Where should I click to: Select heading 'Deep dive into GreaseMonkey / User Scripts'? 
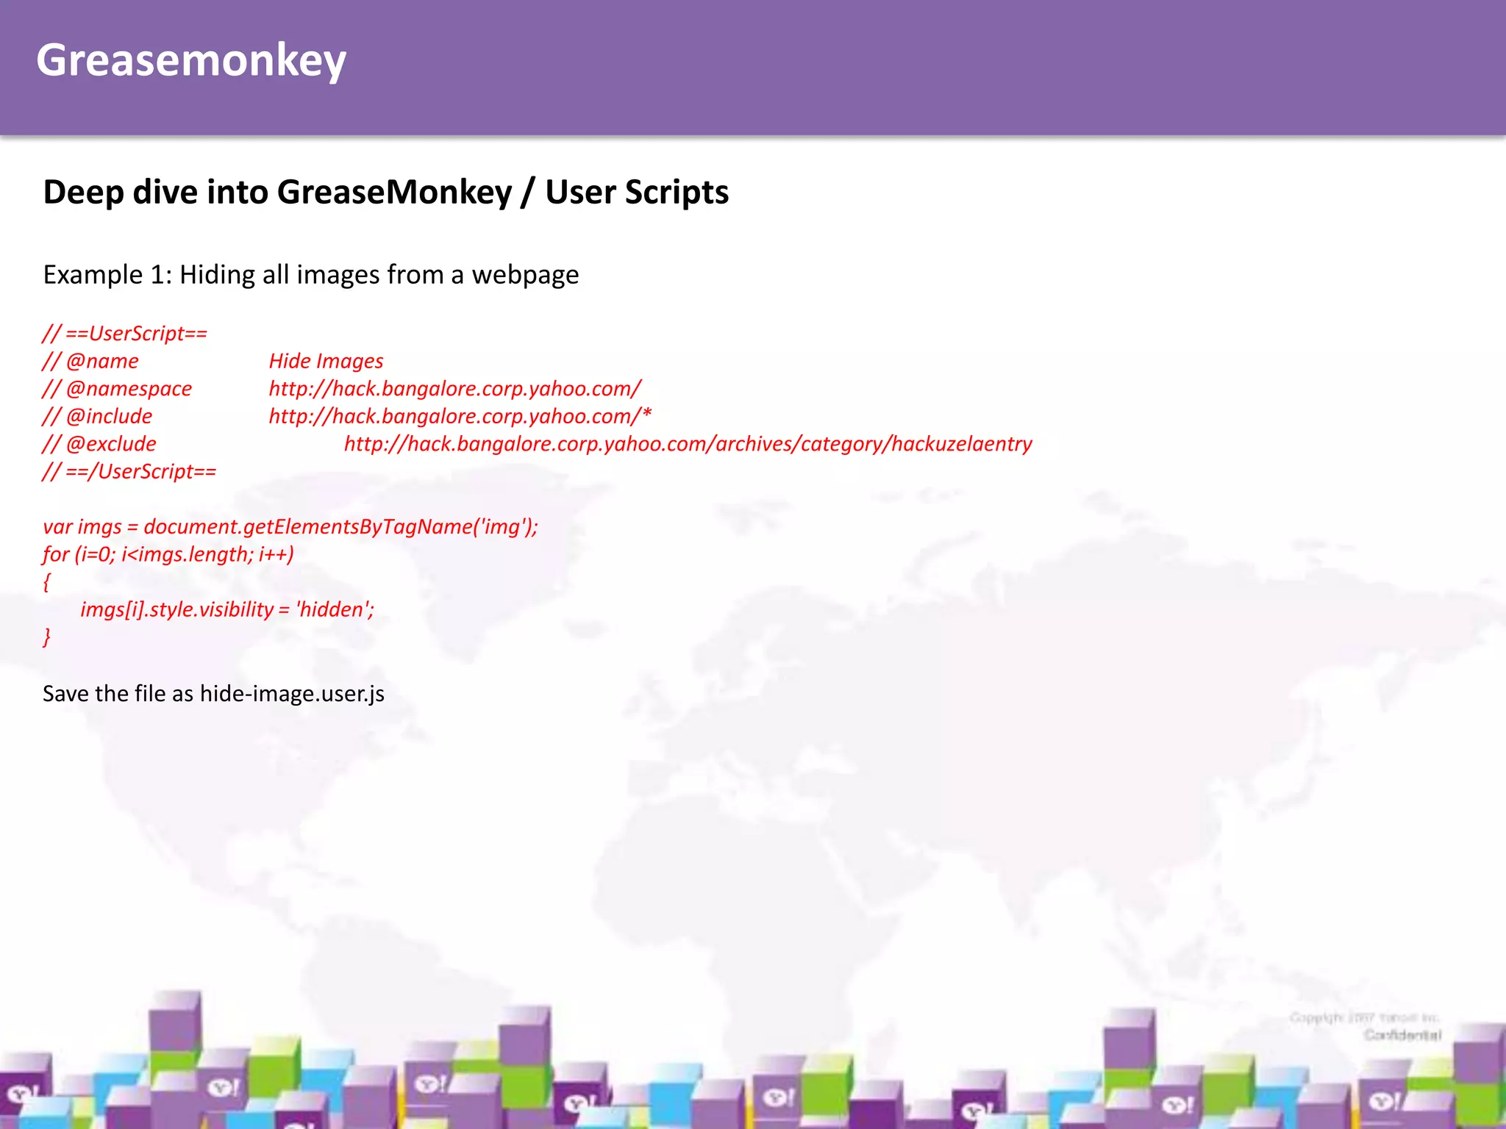pyautogui.click(x=385, y=193)
